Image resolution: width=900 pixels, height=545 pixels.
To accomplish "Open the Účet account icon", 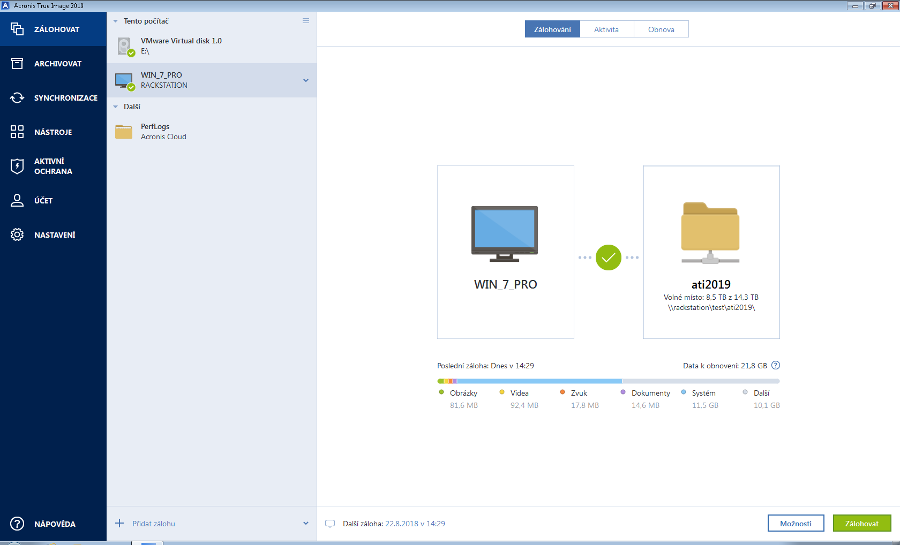I will [17, 200].
